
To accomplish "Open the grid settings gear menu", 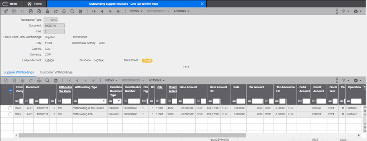I will [358, 80].
